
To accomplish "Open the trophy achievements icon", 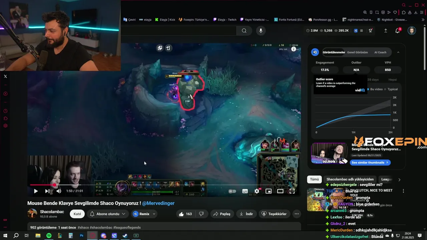I will click(x=370, y=31).
